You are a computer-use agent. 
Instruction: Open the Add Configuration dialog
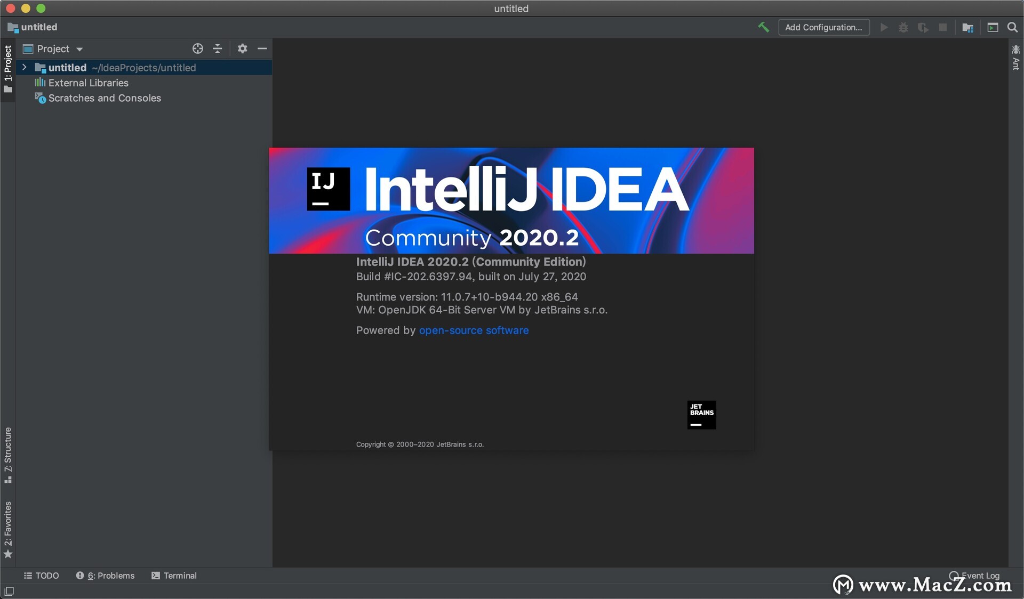point(823,27)
